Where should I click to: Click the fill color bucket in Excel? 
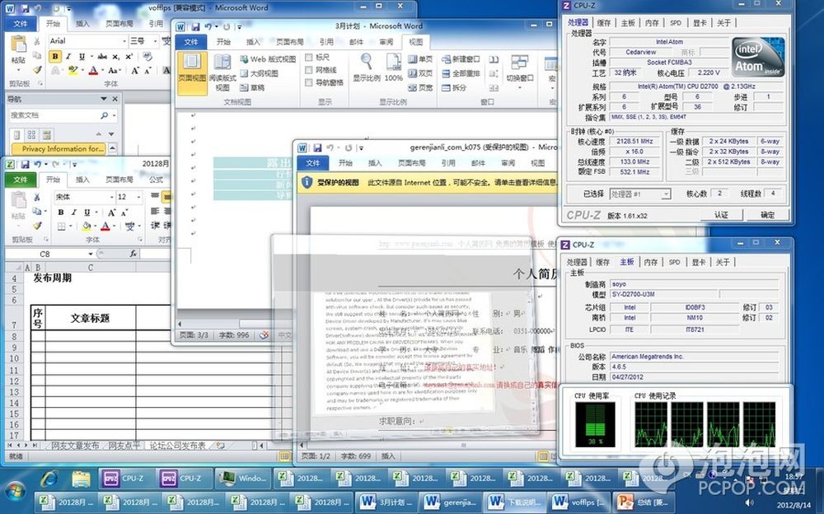click(x=87, y=227)
